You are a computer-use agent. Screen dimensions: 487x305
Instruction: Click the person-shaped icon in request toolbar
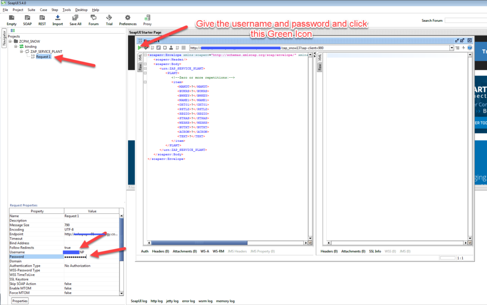(171, 48)
